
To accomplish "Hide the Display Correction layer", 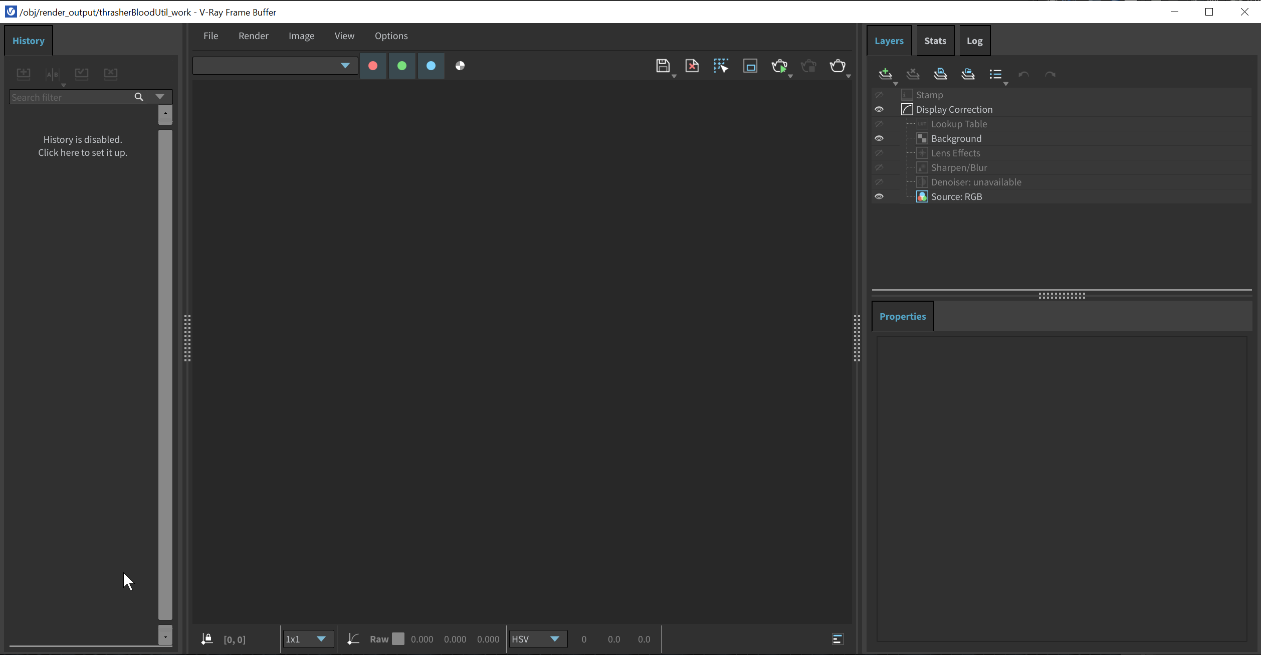I will pos(879,109).
